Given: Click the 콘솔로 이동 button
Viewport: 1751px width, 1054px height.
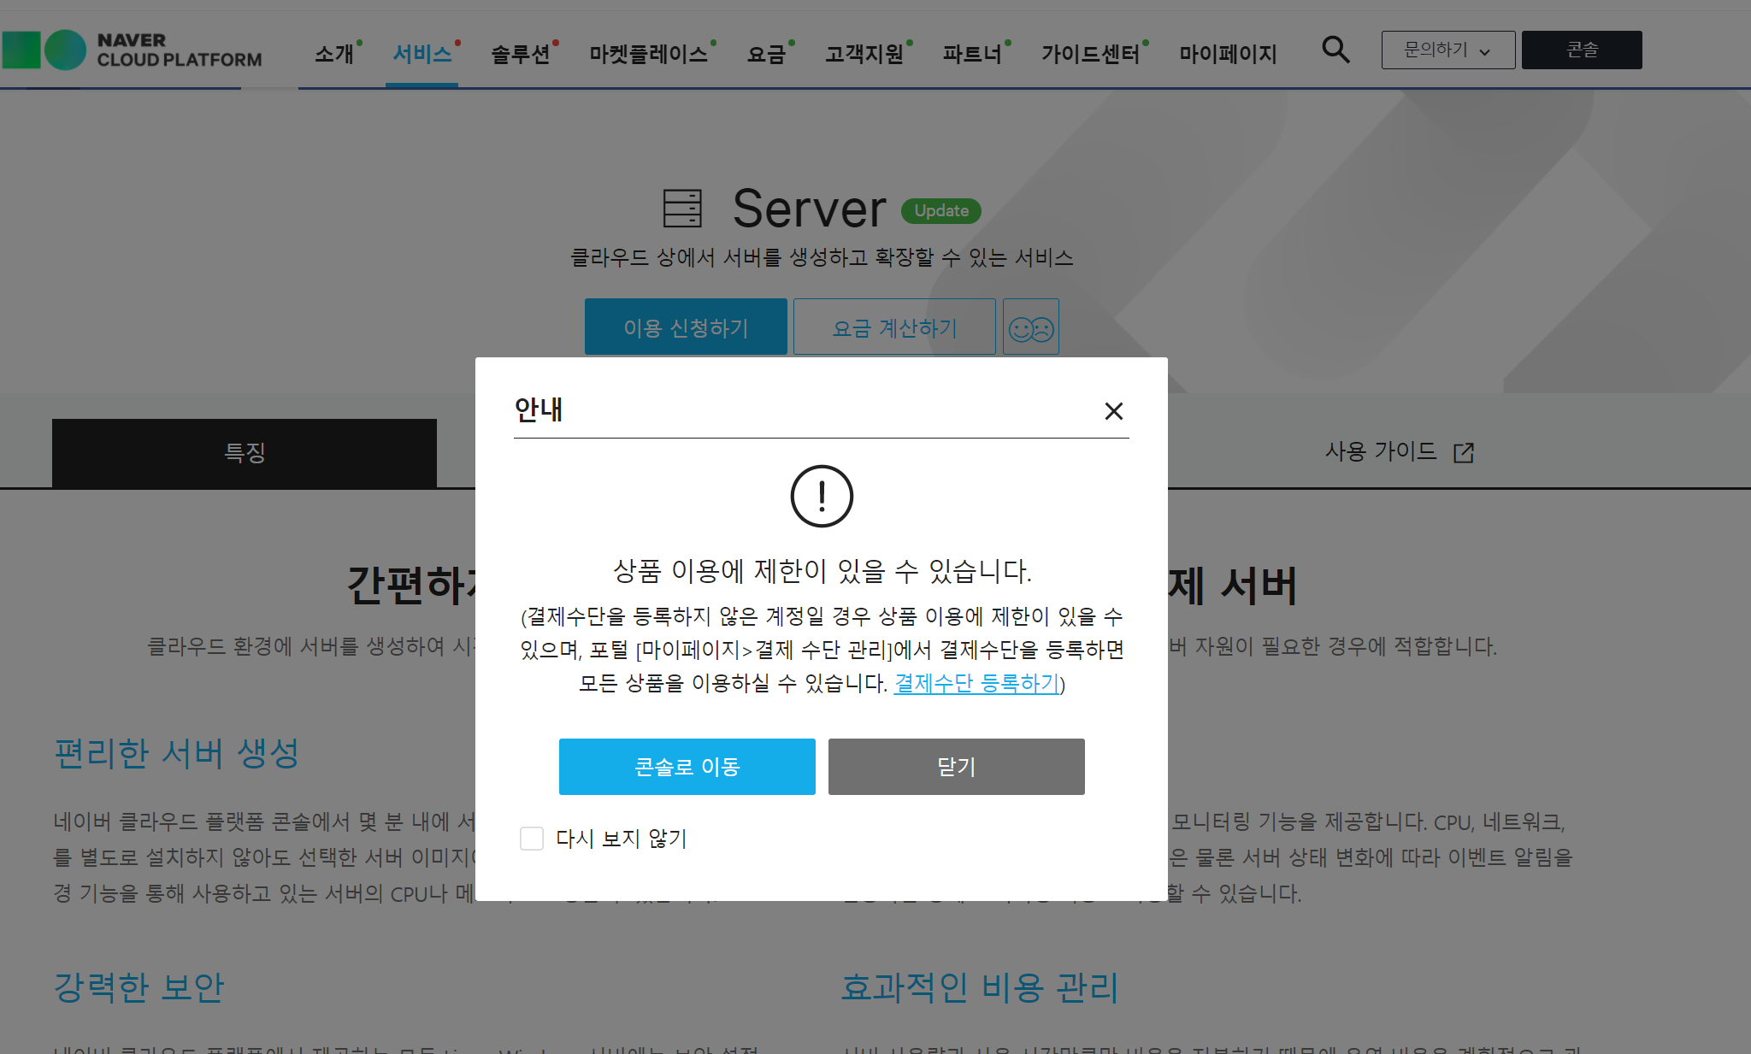Looking at the screenshot, I should (x=687, y=767).
